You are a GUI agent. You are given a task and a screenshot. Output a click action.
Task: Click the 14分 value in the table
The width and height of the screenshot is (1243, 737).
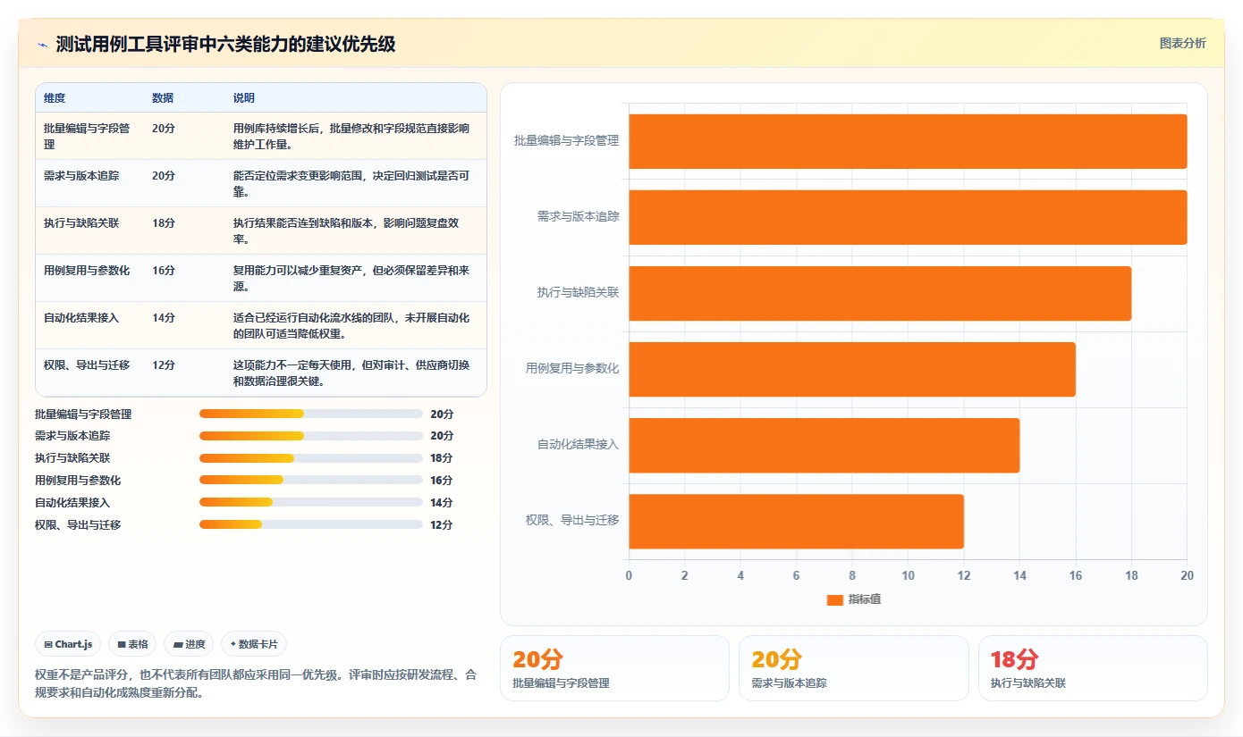tap(164, 318)
